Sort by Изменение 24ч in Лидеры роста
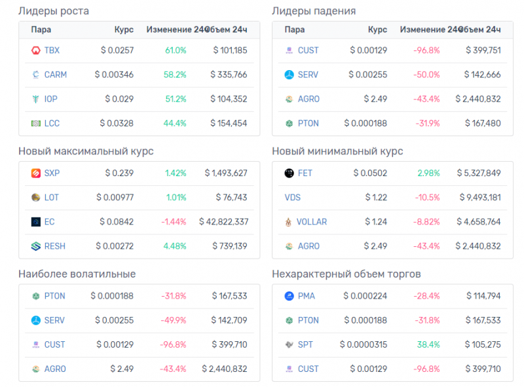 click(174, 29)
